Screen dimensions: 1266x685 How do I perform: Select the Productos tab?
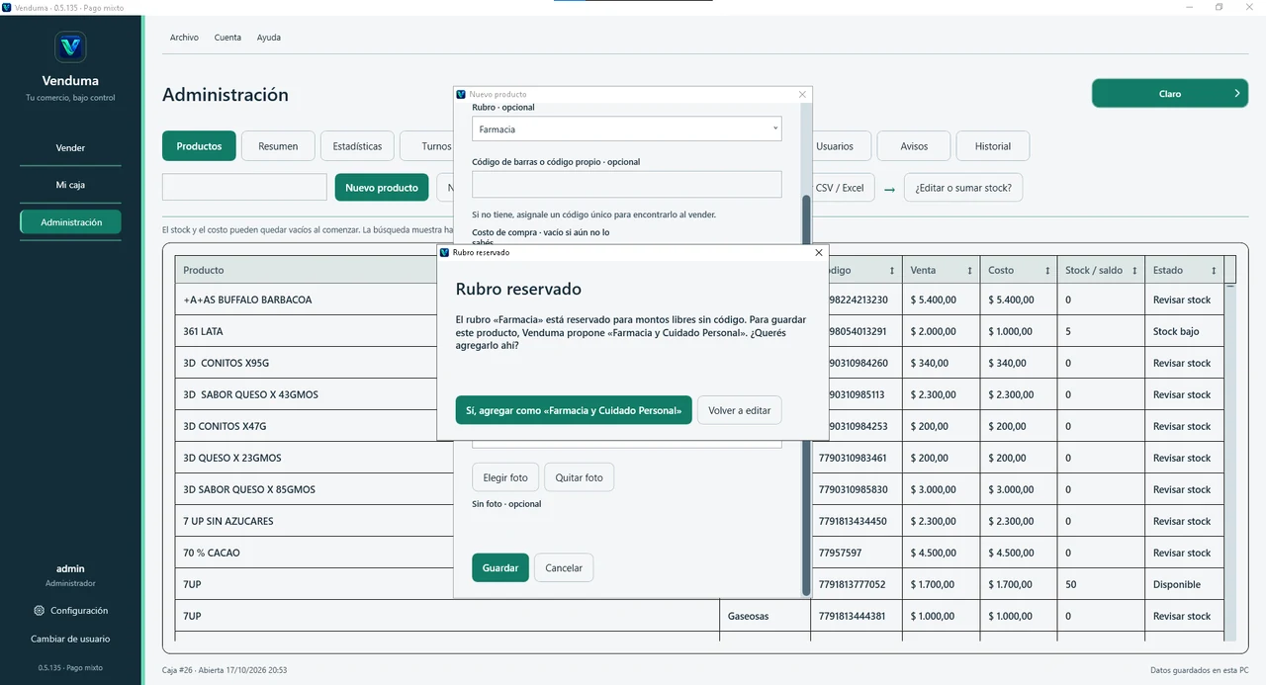click(199, 146)
